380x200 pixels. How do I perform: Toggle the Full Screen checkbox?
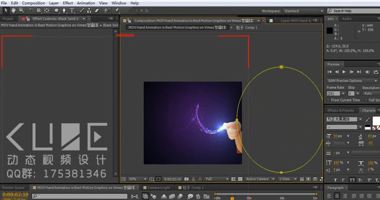366,100
